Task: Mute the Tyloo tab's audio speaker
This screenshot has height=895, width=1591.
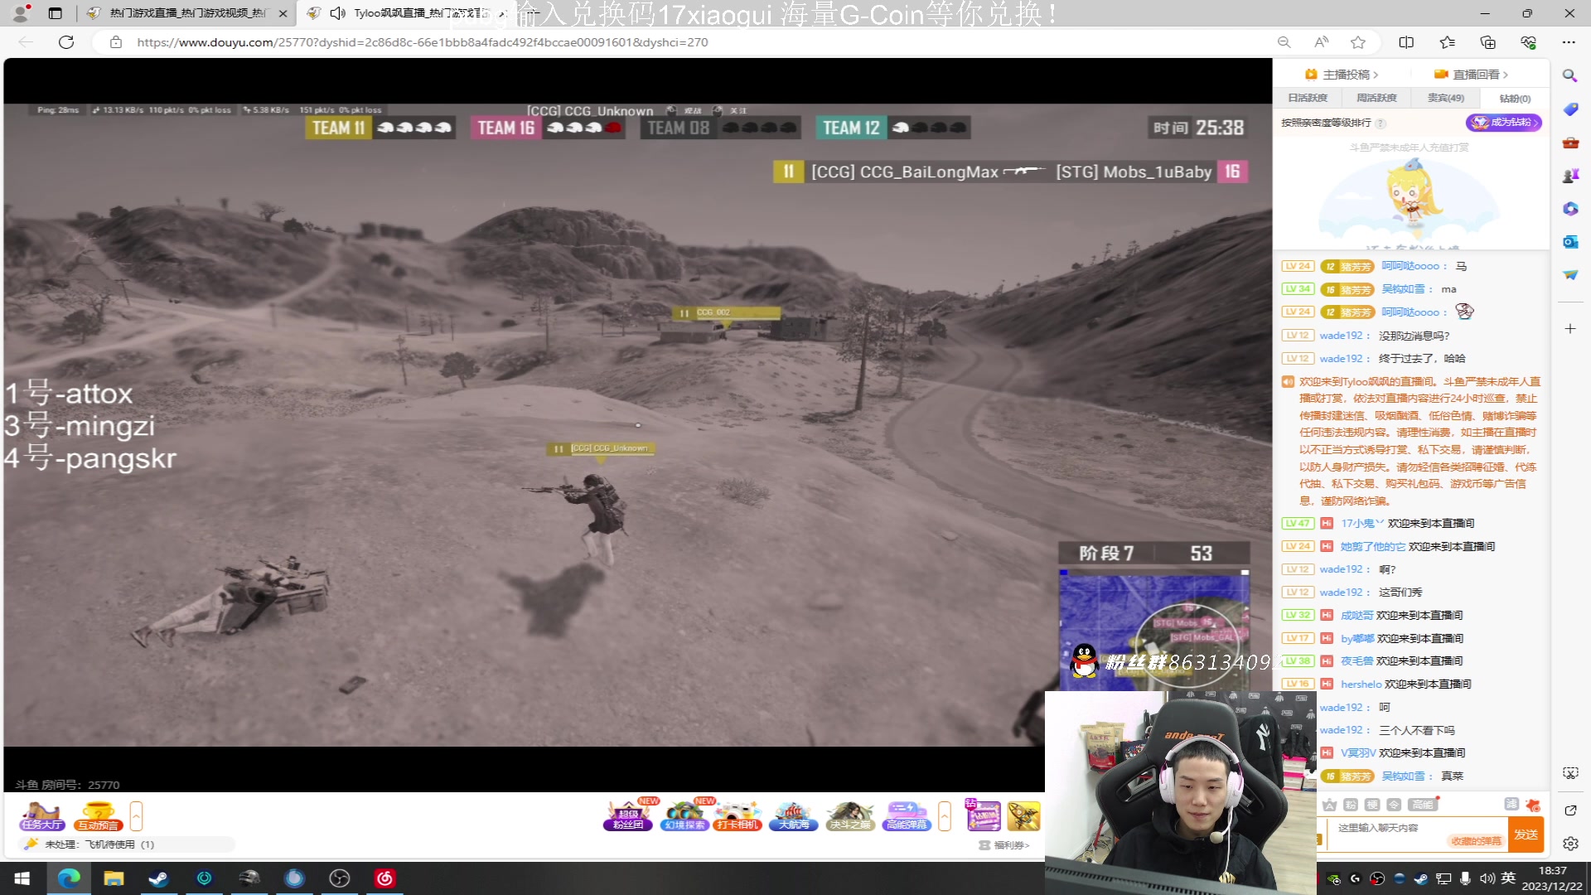Action: pos(337,13)
